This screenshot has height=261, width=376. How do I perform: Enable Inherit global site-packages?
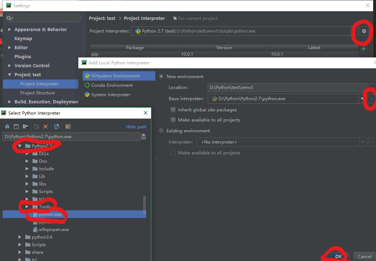coord(173,110)
